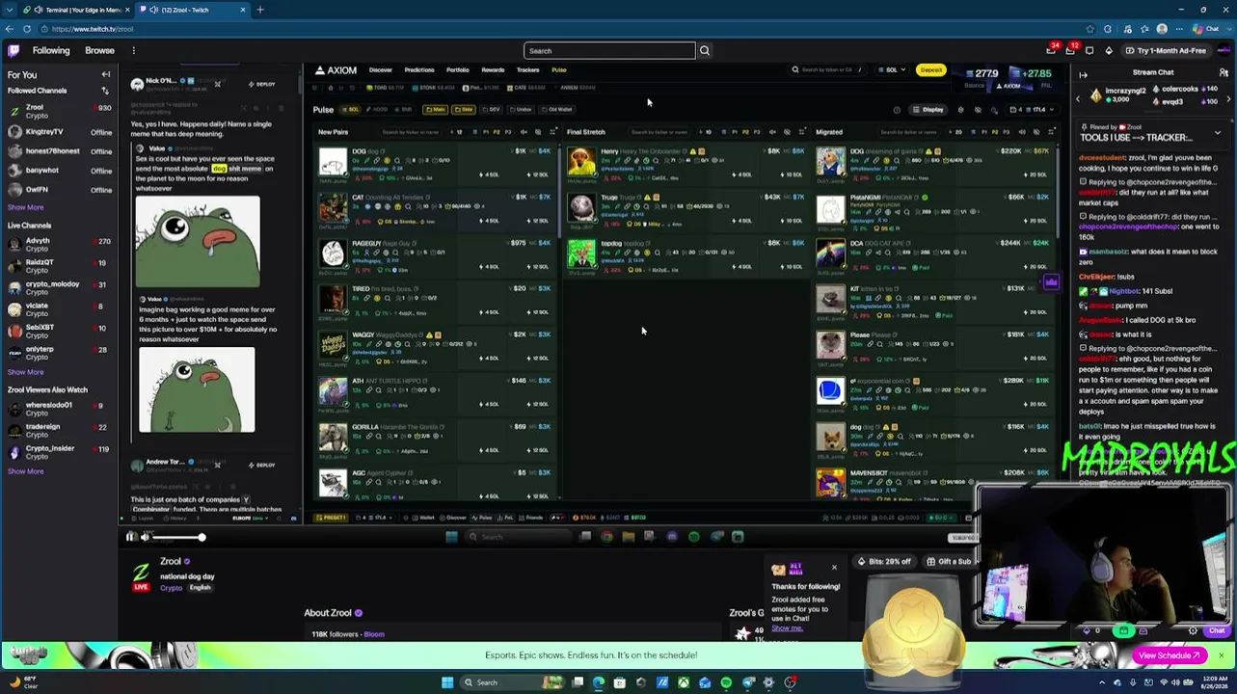Follow the Show me link in popup

click(787, 627)
